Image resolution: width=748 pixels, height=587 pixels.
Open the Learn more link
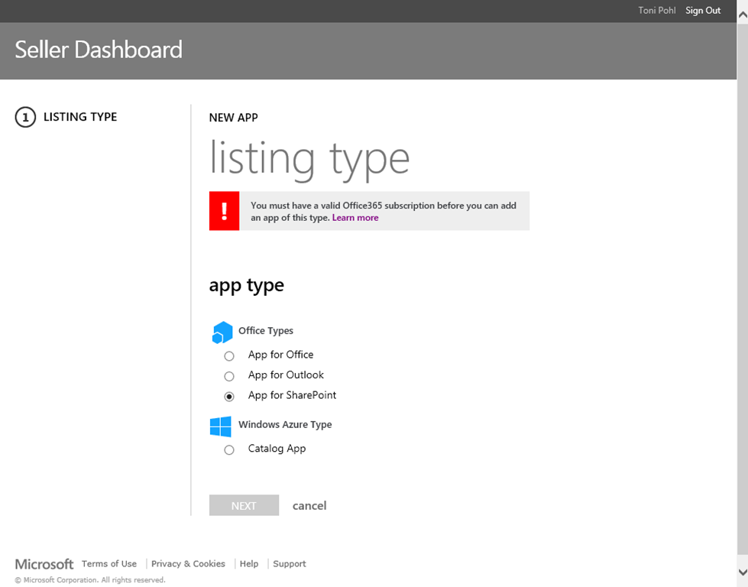(x=355, y=218)
